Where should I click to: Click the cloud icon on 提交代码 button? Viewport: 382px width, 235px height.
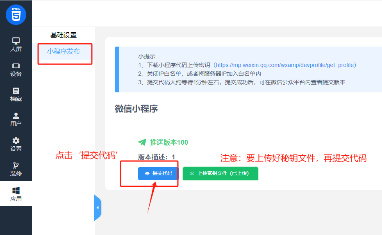[147, 173]
